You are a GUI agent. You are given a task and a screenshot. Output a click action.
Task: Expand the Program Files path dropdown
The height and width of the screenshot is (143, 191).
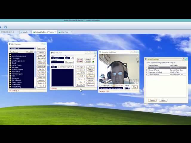click(x=35, y=48)
